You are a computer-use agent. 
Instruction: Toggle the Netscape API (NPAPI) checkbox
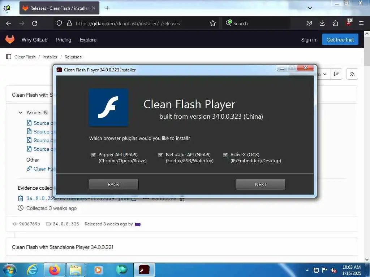pos(160,155)
